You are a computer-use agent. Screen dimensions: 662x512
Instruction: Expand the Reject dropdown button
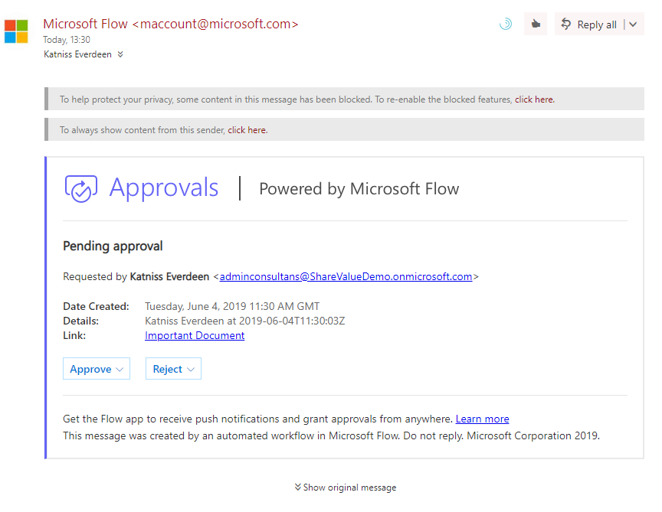(173, 369)
